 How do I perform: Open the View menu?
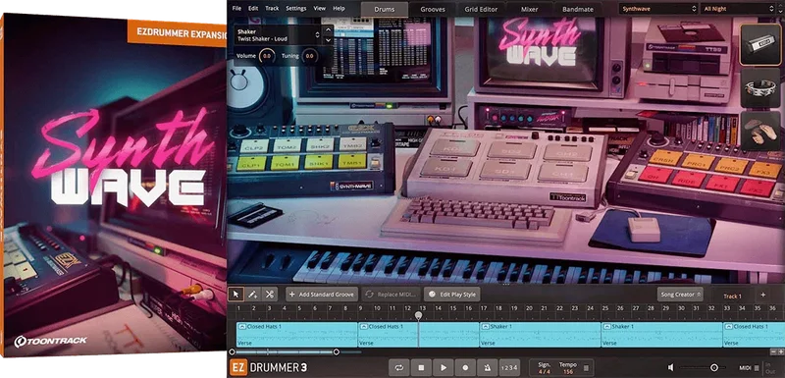320,9
